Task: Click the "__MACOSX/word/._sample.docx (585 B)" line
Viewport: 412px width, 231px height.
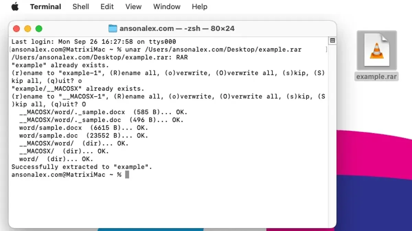Action: (x=103, y=112)
